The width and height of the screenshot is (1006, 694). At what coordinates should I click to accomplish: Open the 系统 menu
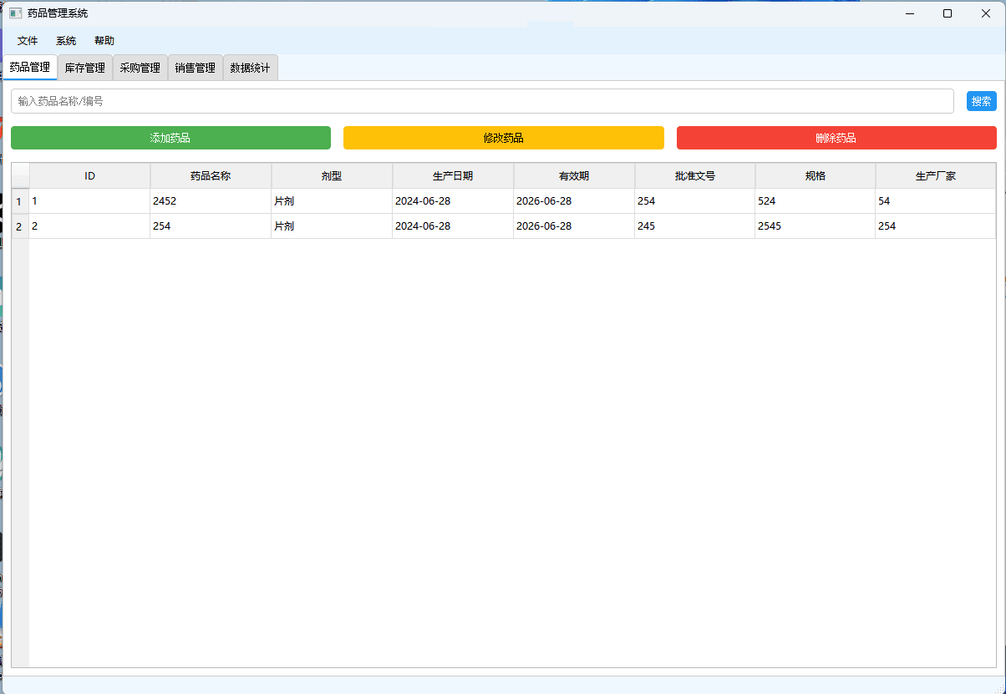(66, 41)
